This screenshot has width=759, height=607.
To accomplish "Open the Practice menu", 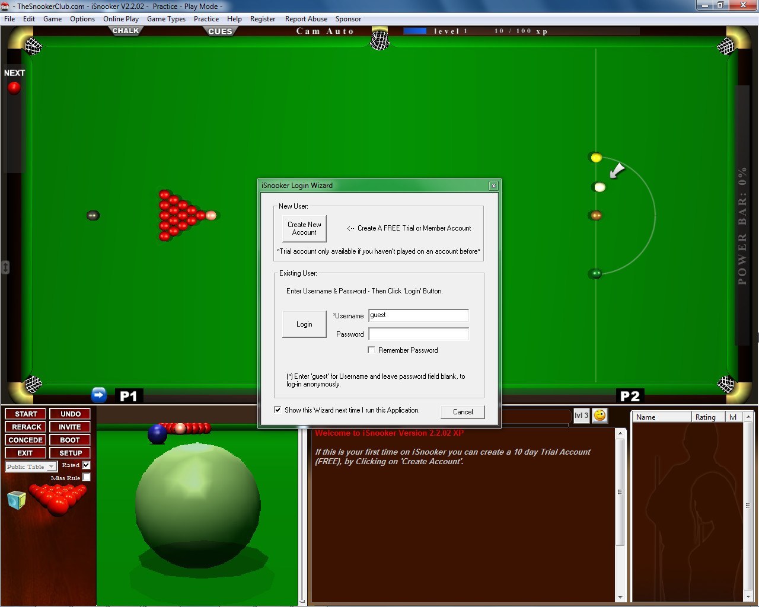I will (206, 19).
